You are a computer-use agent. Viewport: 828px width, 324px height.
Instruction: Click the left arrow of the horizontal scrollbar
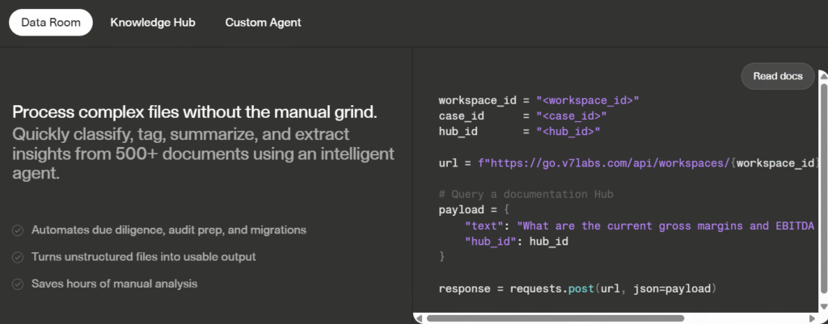pos(420,318)
